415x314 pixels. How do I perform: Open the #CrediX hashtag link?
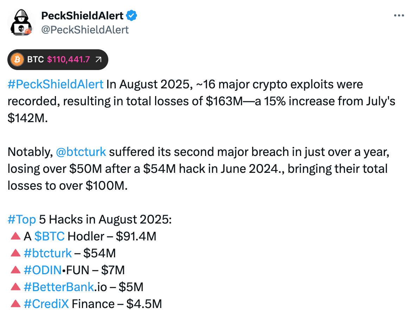pos(46,304)
